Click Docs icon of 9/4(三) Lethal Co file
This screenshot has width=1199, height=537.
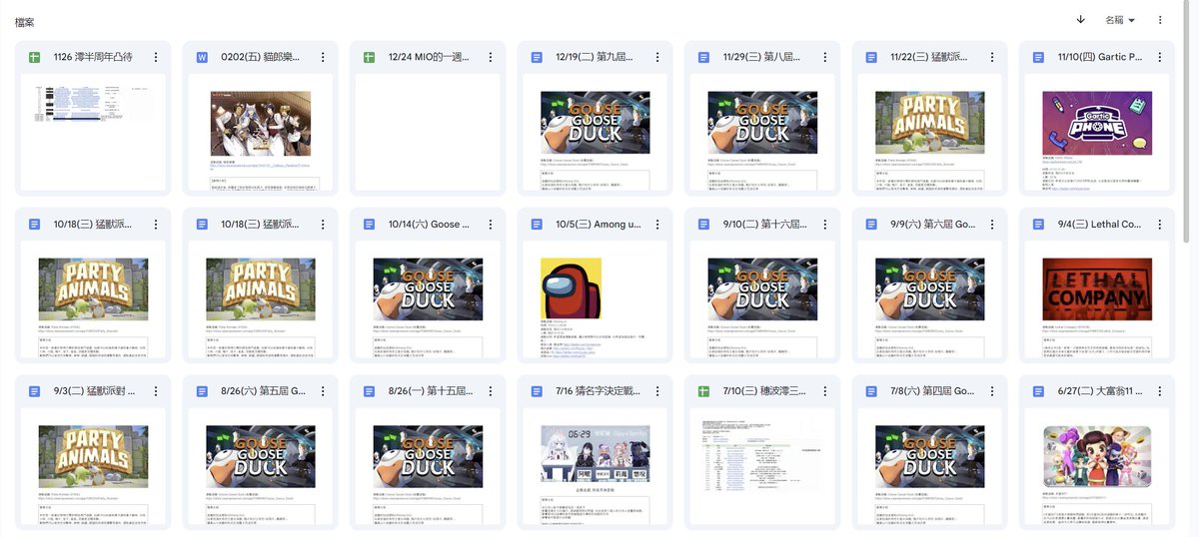pos(1039,225)
